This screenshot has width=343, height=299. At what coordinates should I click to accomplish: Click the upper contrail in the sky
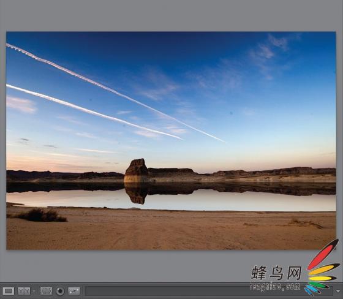pyautogui.click(x=114, y=92)
